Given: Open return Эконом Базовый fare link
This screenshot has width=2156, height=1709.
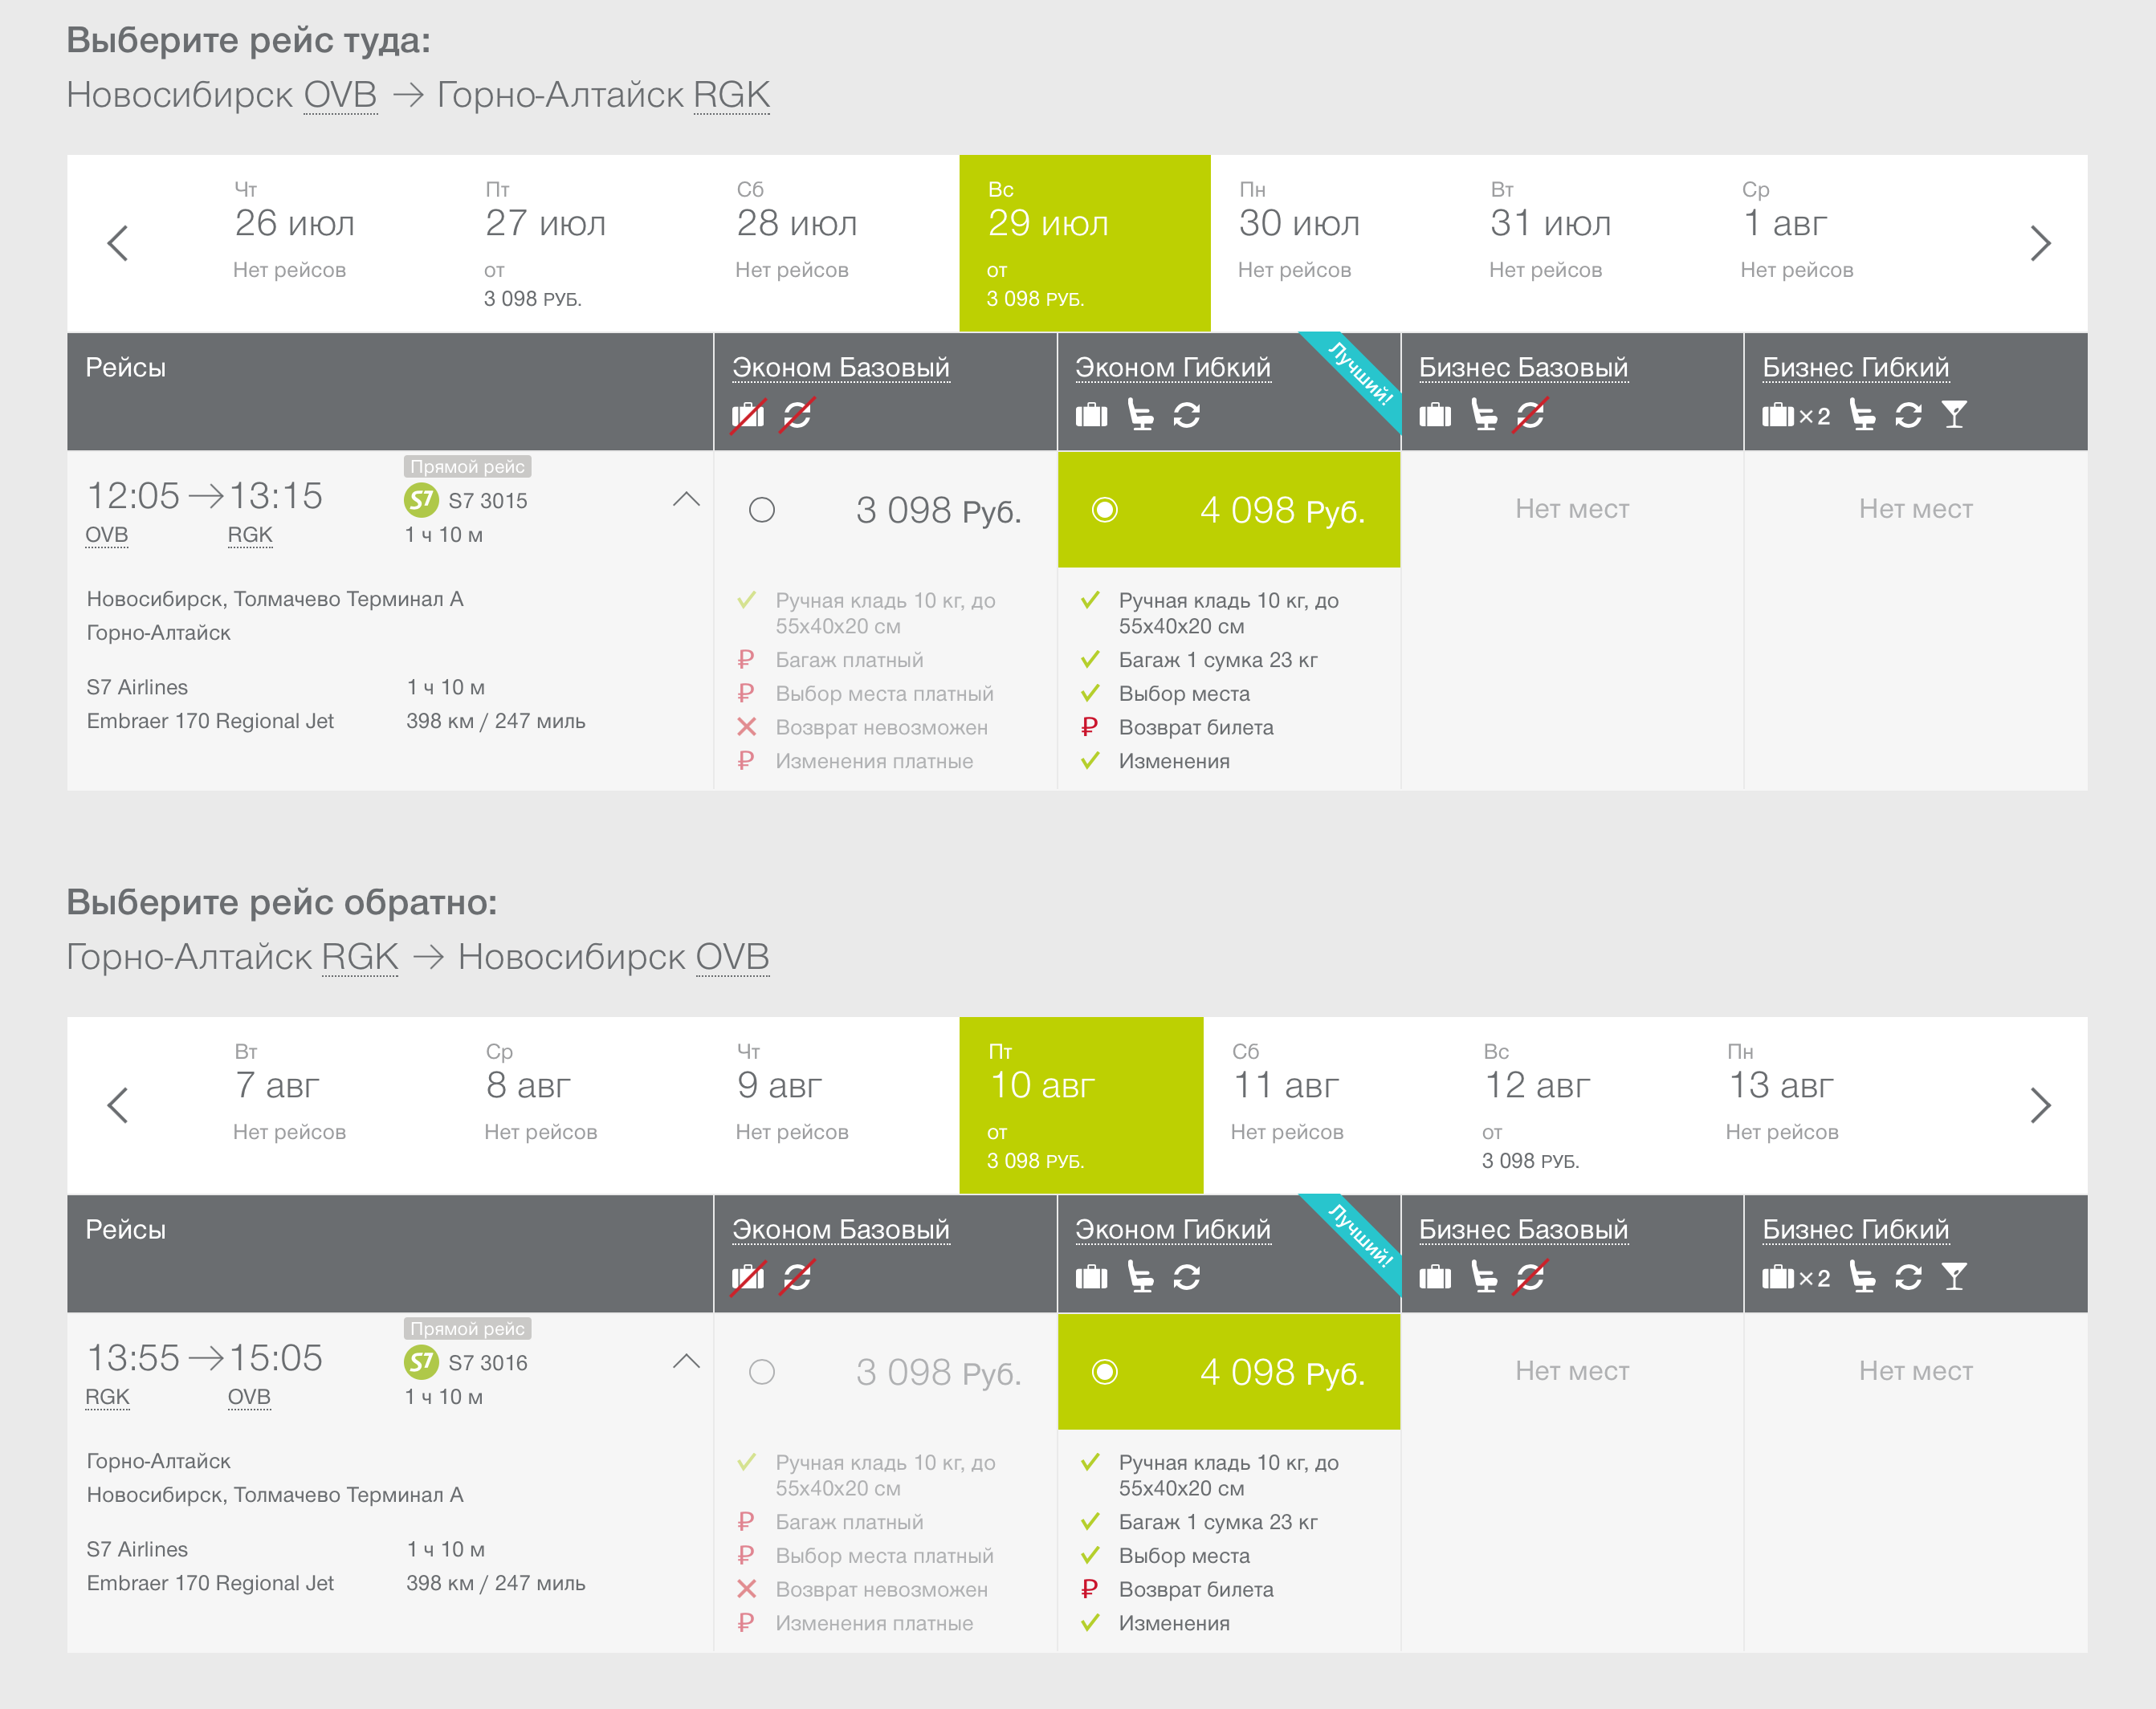Looking at the screenshot, I should coord(841,1231).
